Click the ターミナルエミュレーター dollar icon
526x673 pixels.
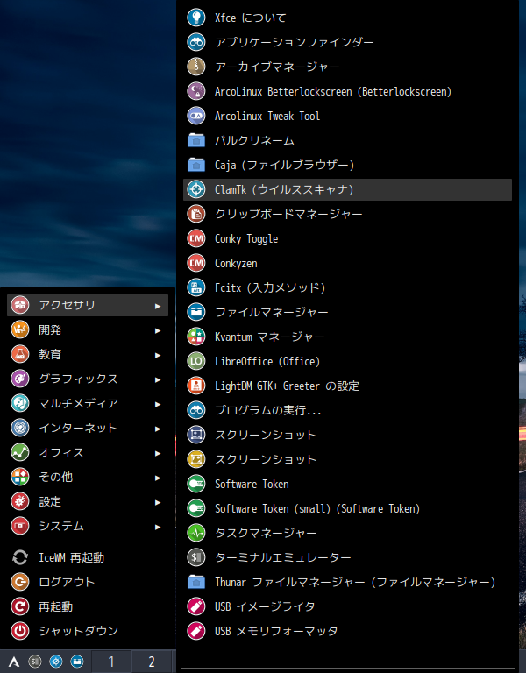click(x=196, y=557)
